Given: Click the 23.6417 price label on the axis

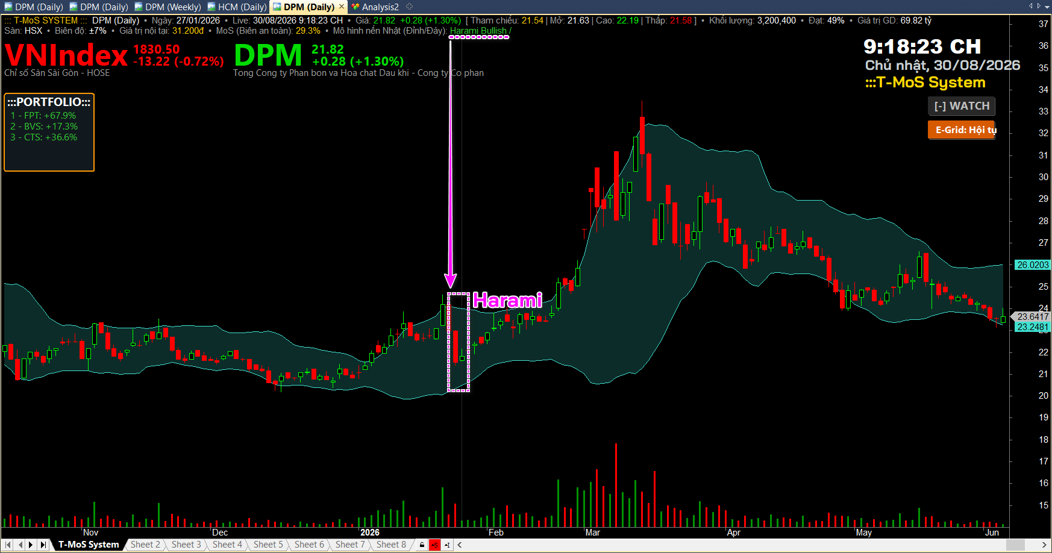Looking at the screenshot, I should (x=1032, y=316).
